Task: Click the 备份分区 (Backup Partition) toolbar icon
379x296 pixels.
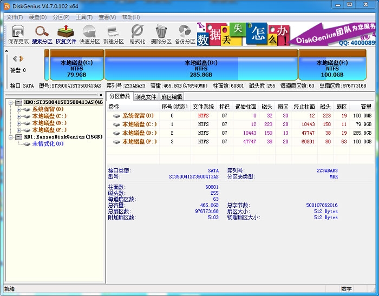Action: [x=185, y=34]
